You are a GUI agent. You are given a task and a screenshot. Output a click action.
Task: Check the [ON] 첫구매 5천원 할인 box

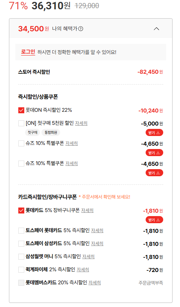[x=21, y=123]
